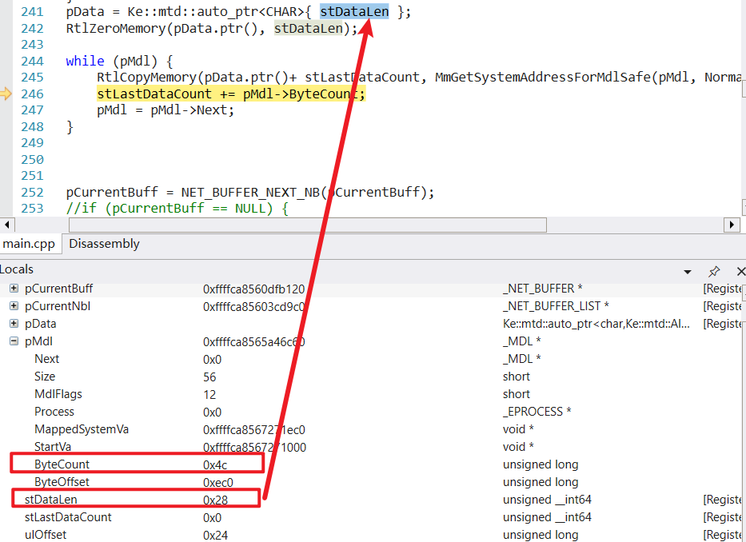This screenshot has width=746, height=542.
Task: Select the MappedSystemVa member row
Action: click(373, 429)
